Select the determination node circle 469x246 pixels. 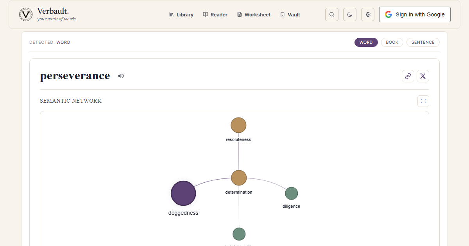[239, 178]
